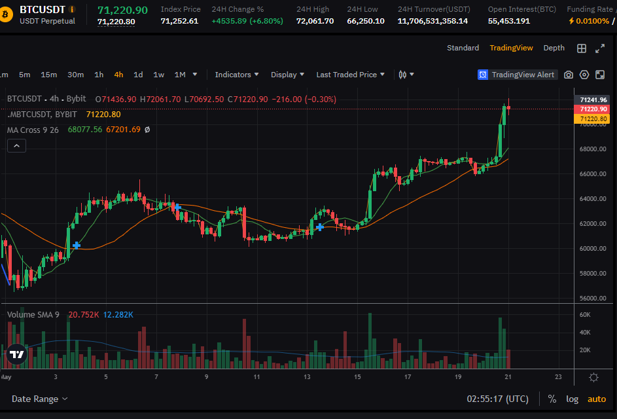Click the volume SMA value 12.282K
This screenshot has height=419, width=617.
click(x=118, y=315)
